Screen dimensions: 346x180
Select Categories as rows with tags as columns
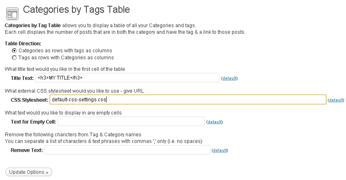[14, 51]
